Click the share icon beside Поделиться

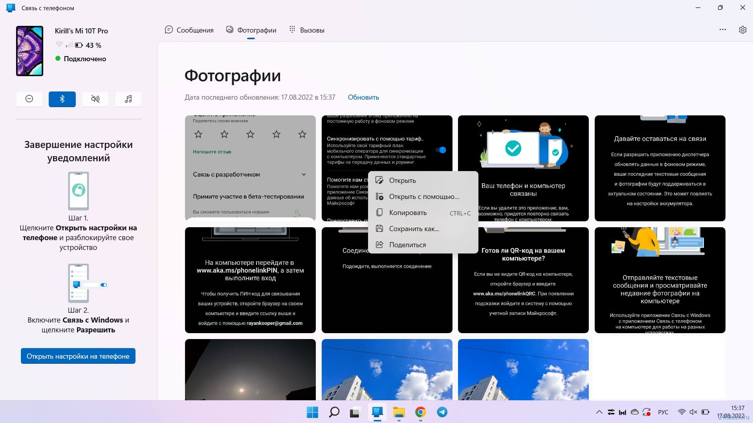tap(379, 245)
